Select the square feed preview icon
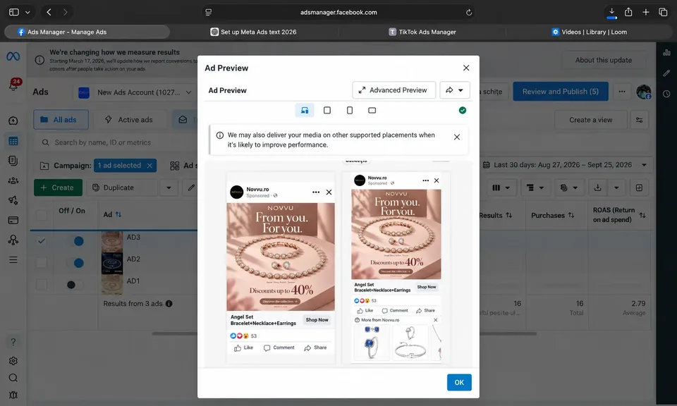 (x=327, y=111)
